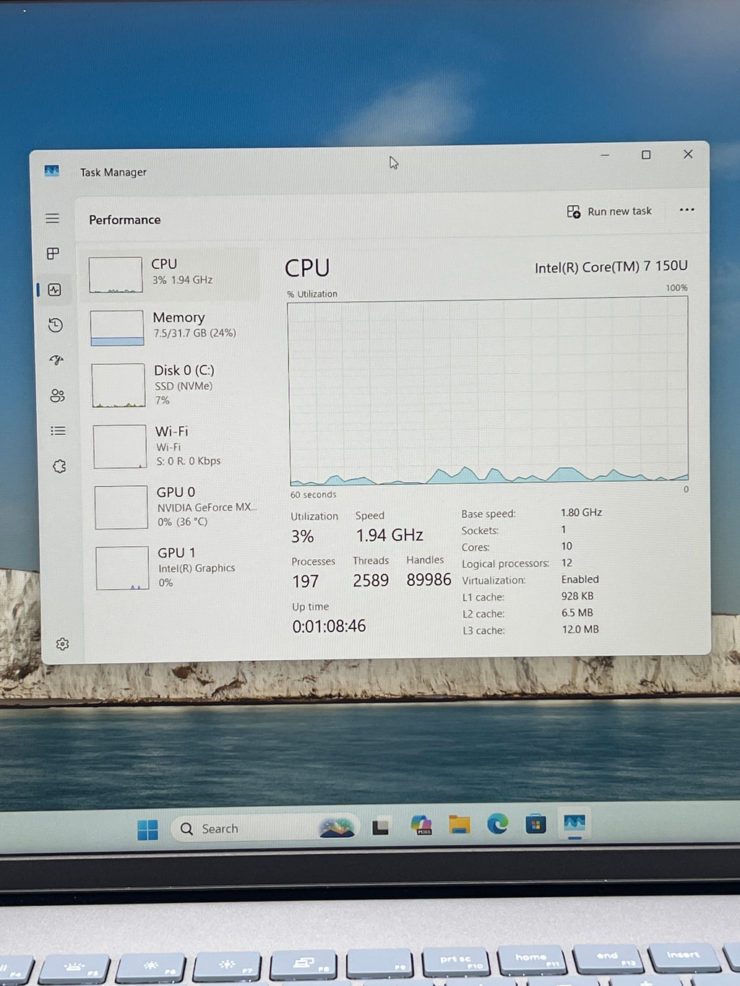Select the Memory performance entry
Image resolution: width=740 pixels, height=986 pixels.
173,327
